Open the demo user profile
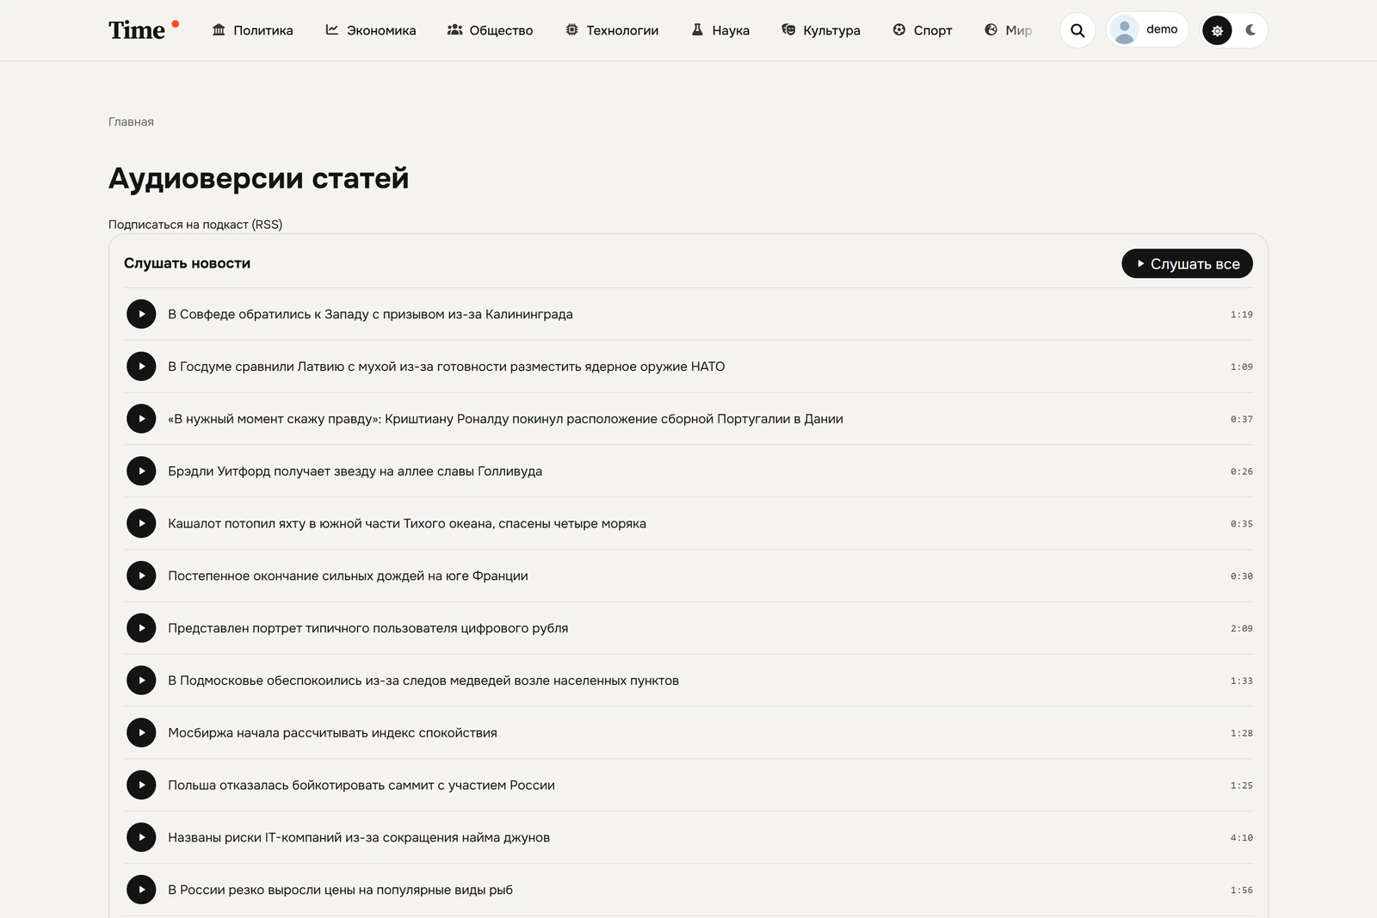This screenshot has width=1377, height=918. coord(1147,30)
